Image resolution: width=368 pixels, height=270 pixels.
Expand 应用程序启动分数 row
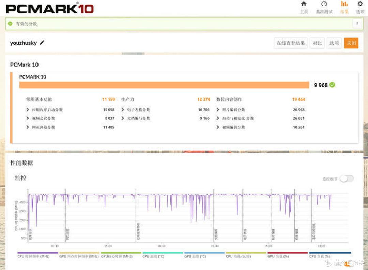pyautogui.click(x=45, y=110)
